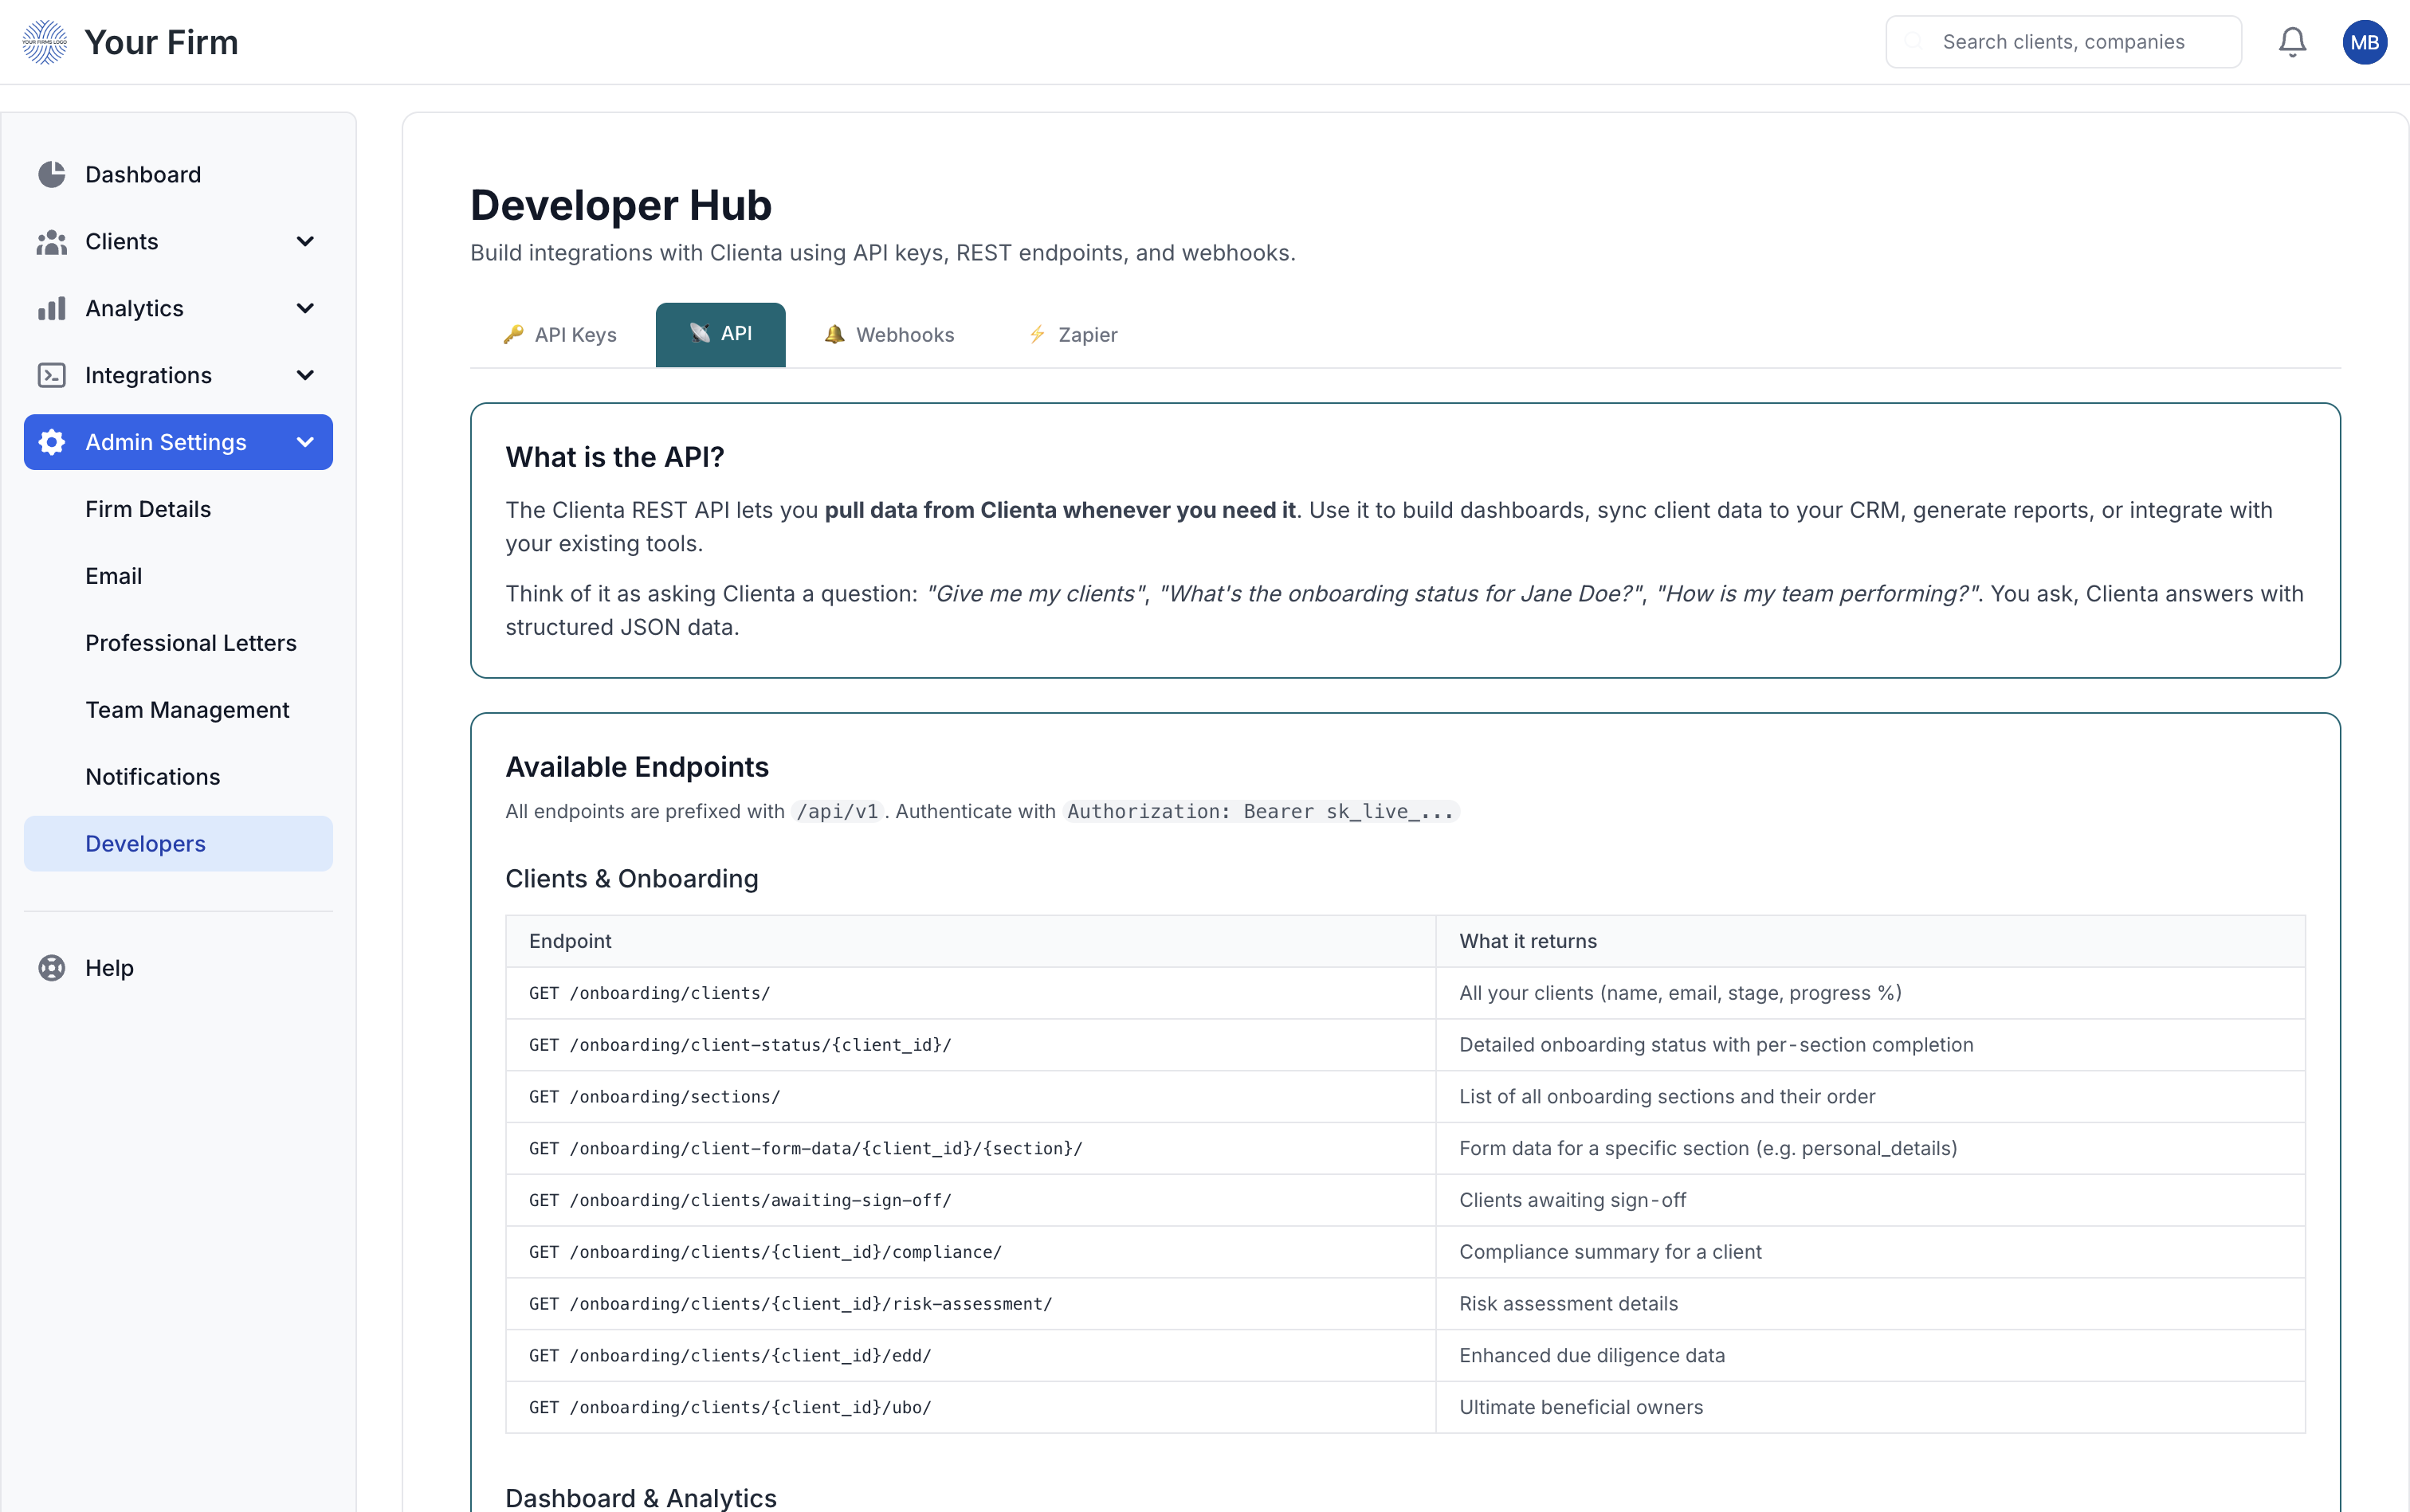This screenshot has width=2410, height=1512.
Task: Open Professional Letters settings
Action: [191, 643]
